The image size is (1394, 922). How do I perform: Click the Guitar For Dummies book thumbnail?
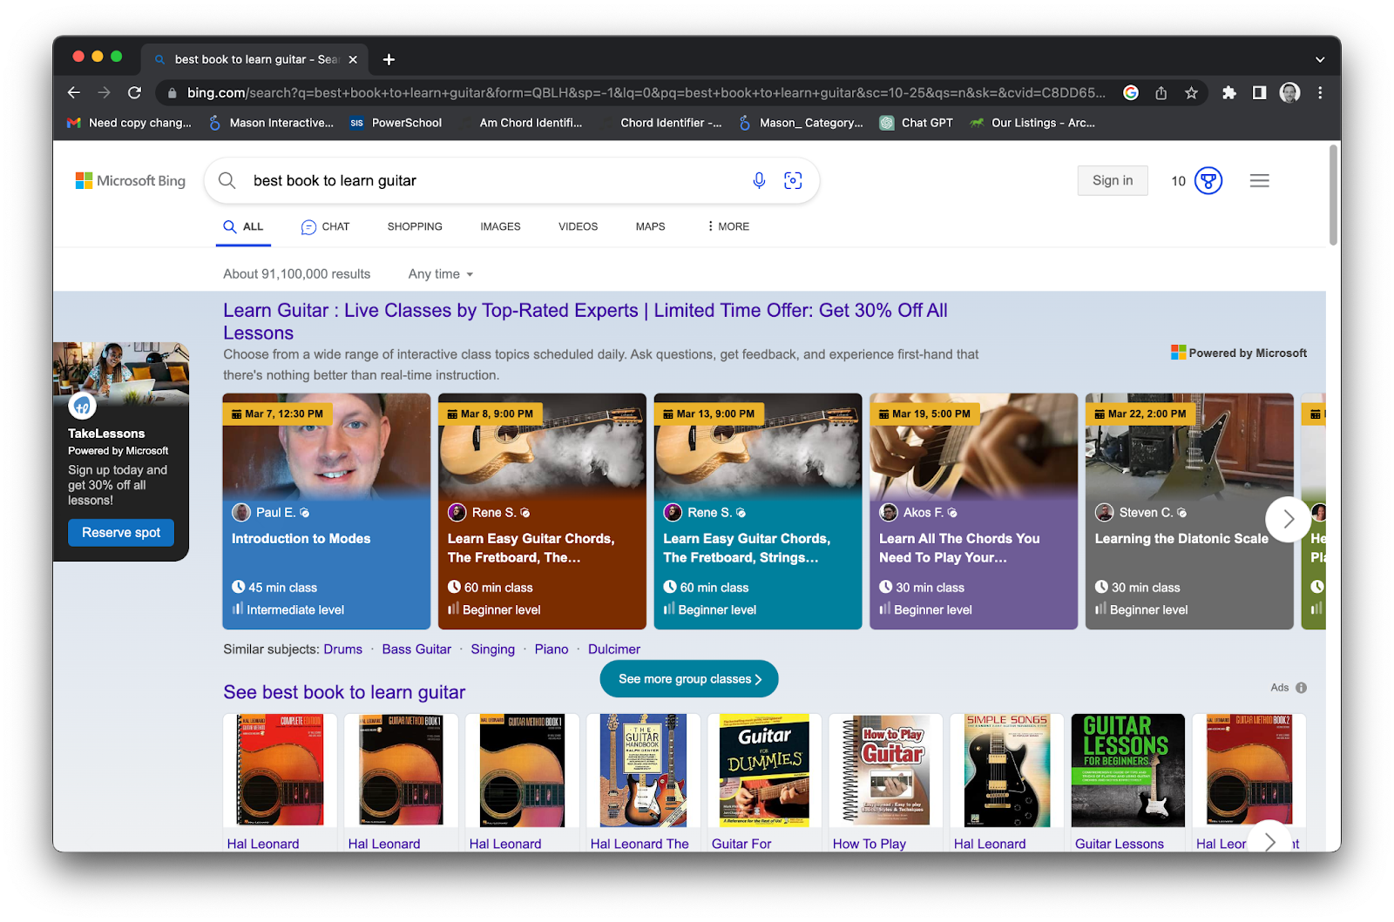(x=764, y=771)
